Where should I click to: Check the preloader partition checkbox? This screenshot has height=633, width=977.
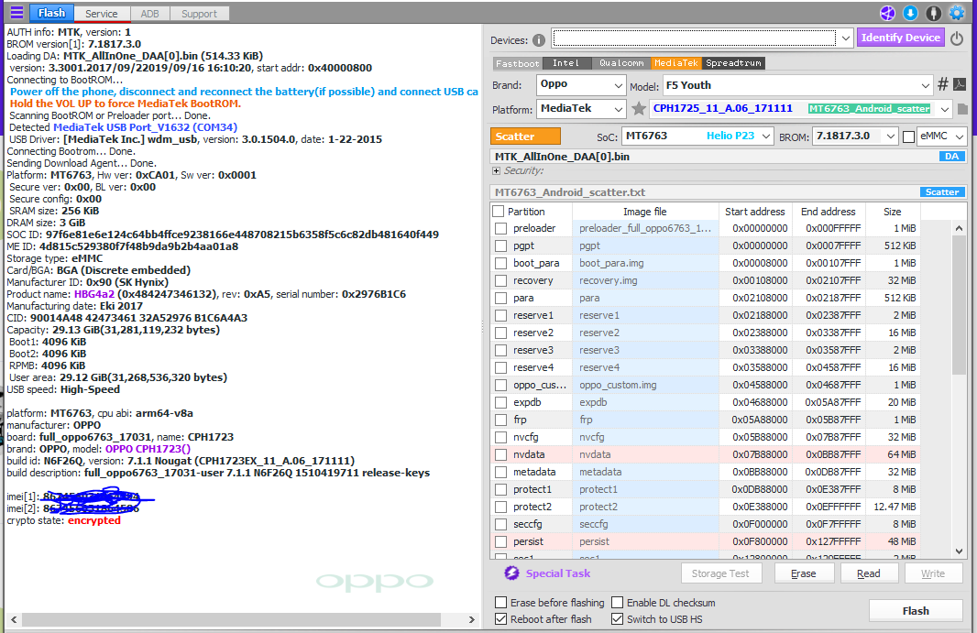(x=501, y=229)
